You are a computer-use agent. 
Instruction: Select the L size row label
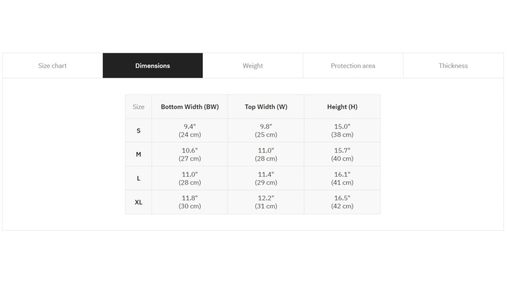click(x=138, y=178)
